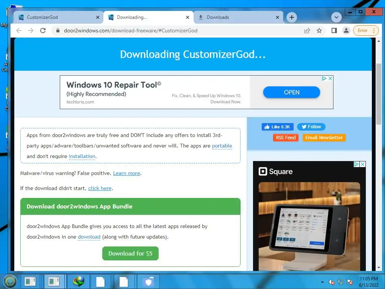Switch to the CustomizerGod tab
This screenshot has width=385, height=289.
point(58,17)
